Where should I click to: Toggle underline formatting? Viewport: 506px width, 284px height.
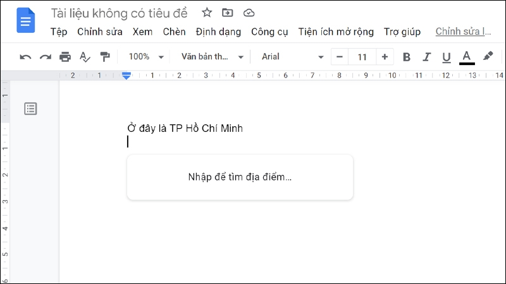[x=447, y=57]
